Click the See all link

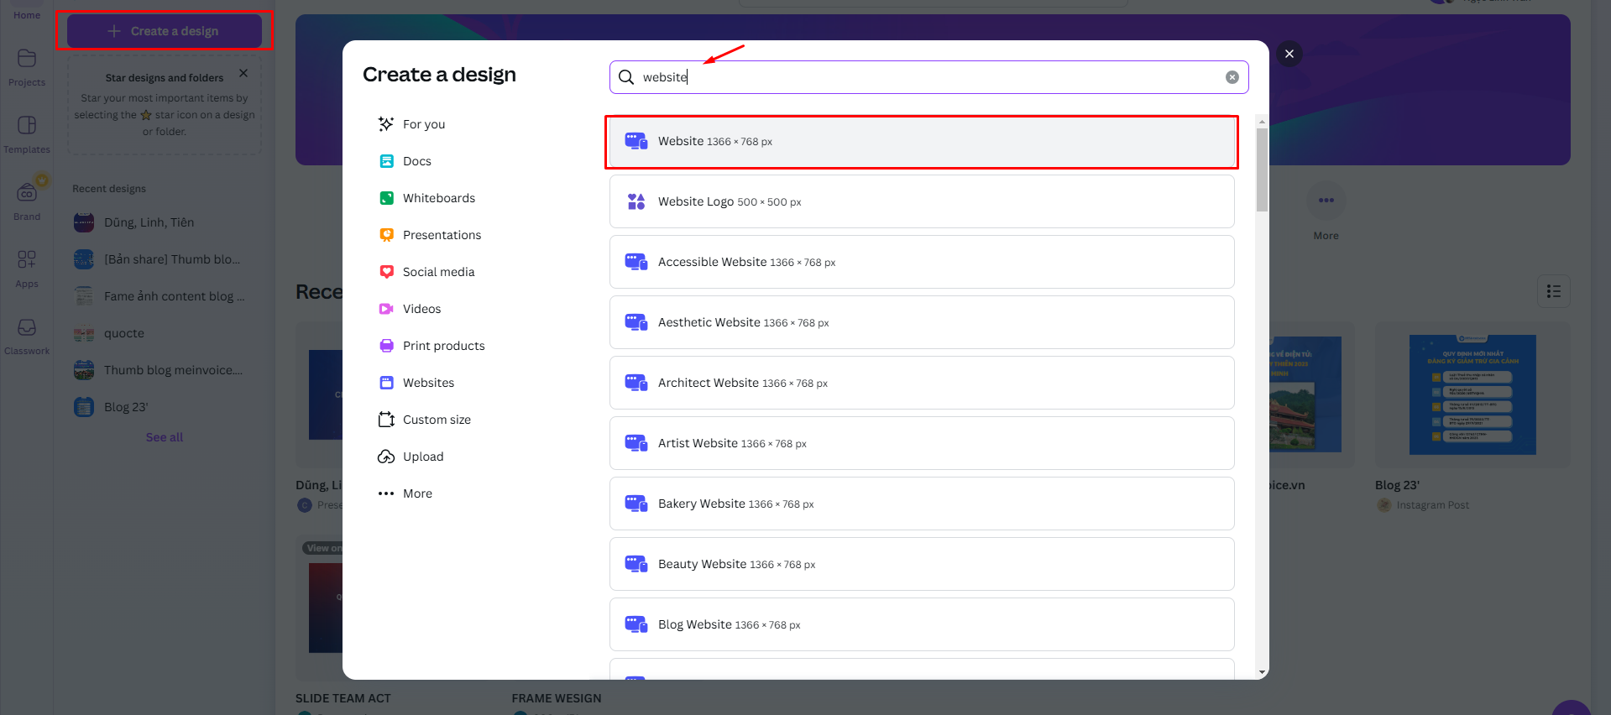click(x=165, y=437)
